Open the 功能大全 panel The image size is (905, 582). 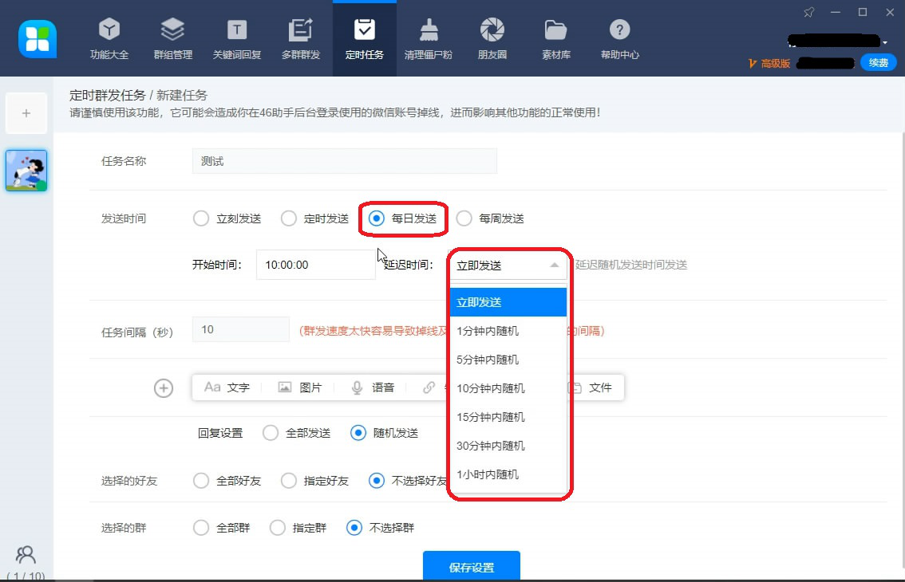109,37
